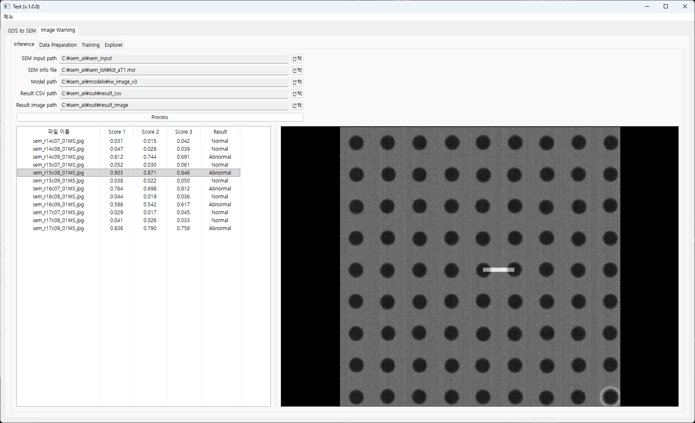Browse for Result CSV path with 선택
The height and width of the screenshot is (423, 695).
297,94
